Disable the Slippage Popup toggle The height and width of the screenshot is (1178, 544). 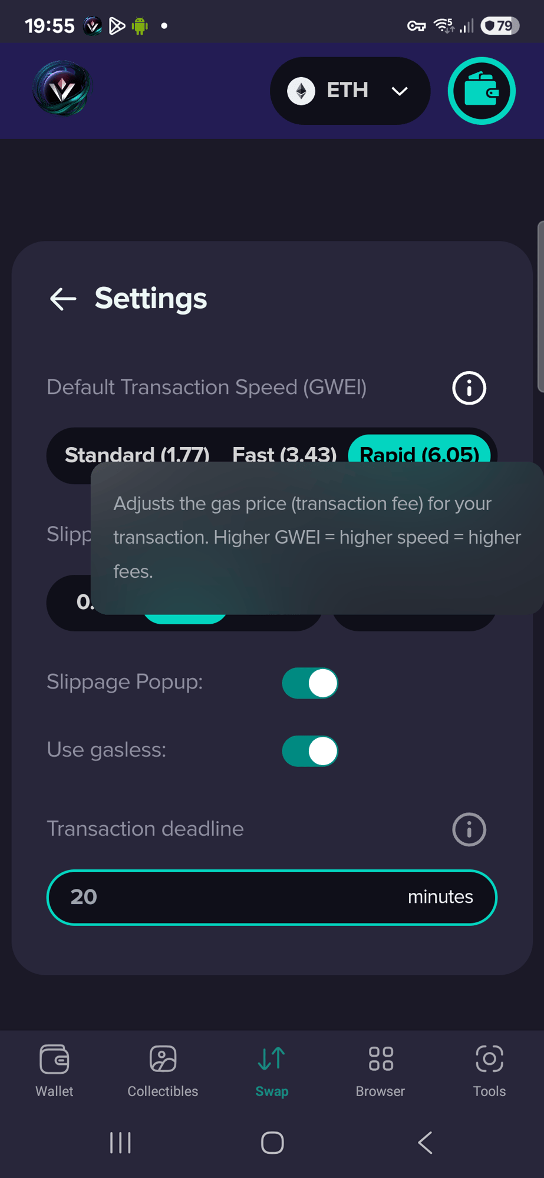tap(310, 683)
